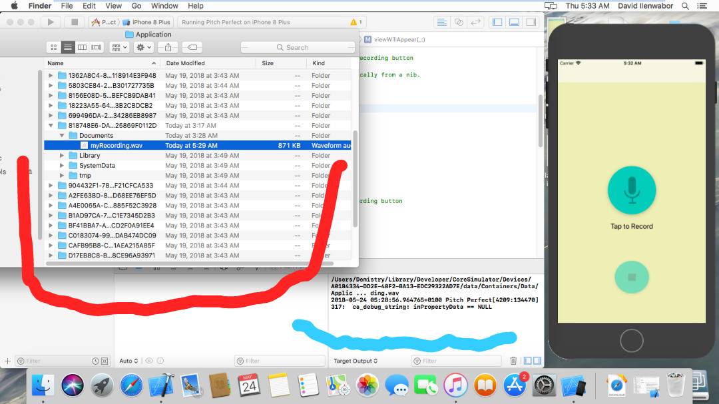Sort Finder list by Size column
This screenshot has height=404, width=719.
coord(281,63)
